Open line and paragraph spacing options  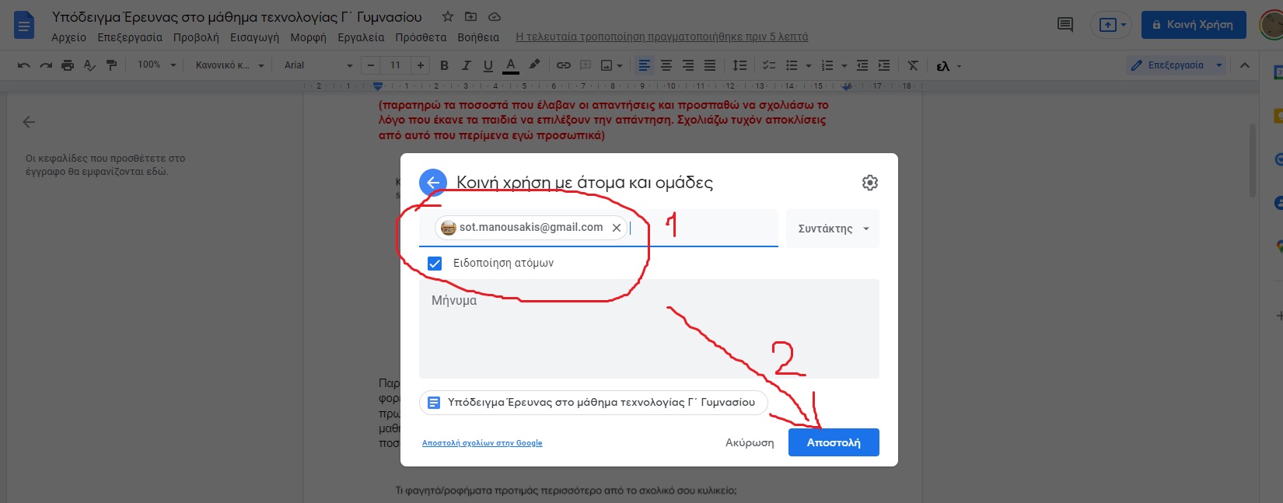point(740,65)
